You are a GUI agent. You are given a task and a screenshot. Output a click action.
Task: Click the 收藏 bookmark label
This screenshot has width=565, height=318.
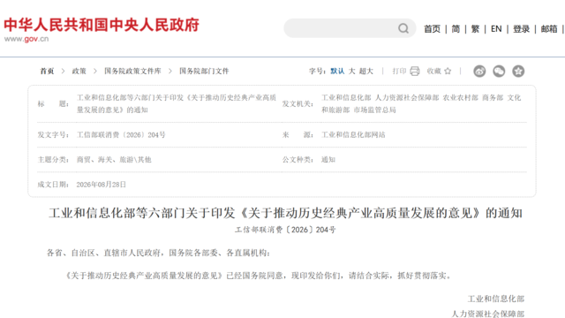pyautogui.click(x=433, y=71)
